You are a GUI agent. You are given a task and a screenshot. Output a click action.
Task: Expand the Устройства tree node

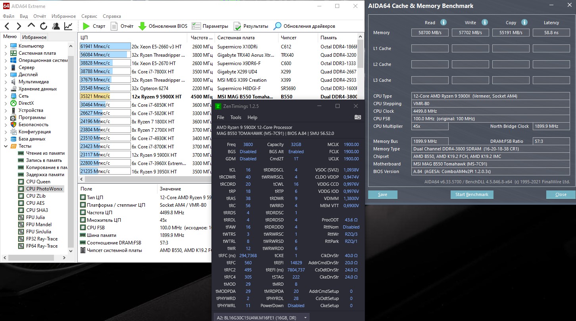6,110
